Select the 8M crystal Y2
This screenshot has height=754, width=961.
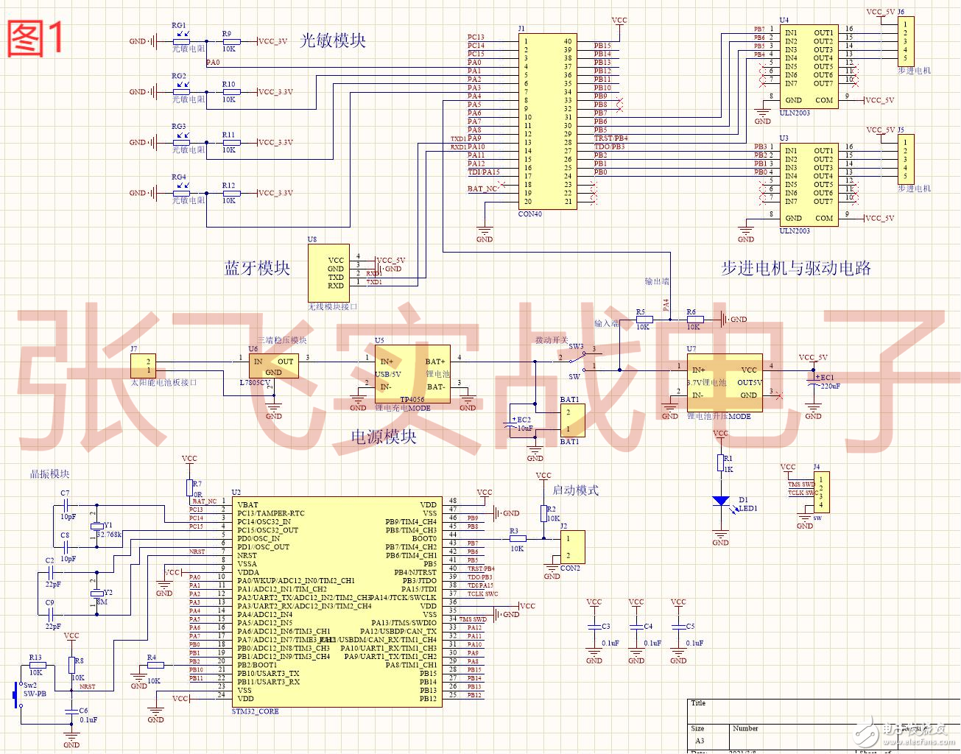coord(96,593)
